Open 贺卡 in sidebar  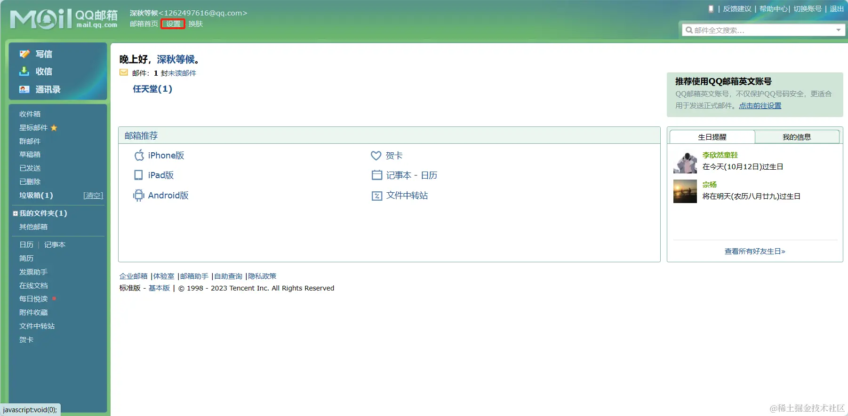(26, 340)
